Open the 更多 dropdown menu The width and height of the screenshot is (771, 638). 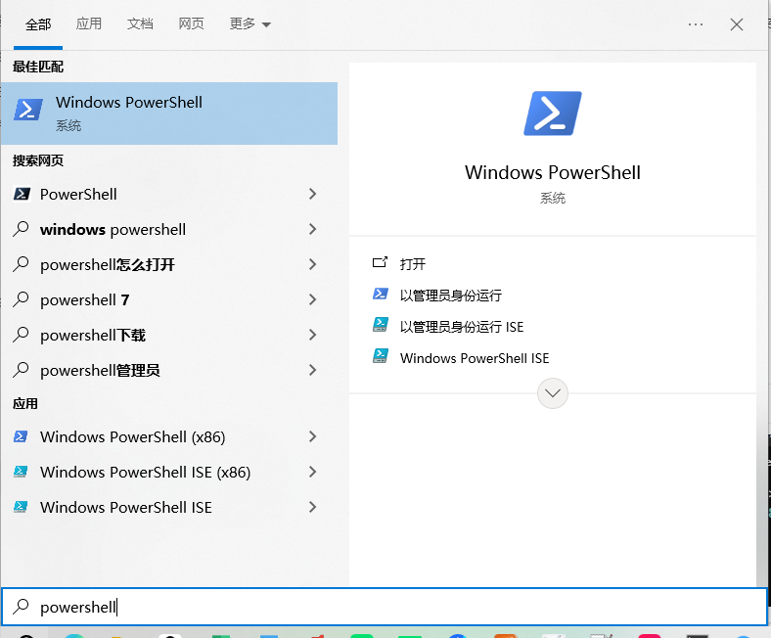(249, 23)
